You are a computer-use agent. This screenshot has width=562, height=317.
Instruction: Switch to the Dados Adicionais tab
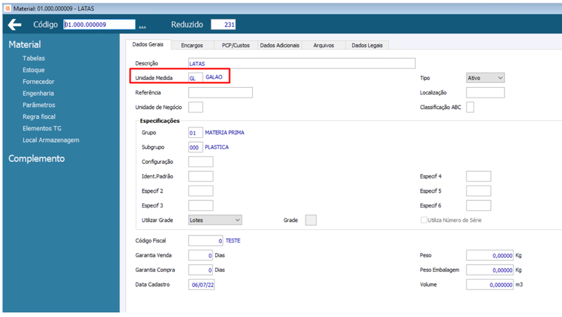coord(280,45)
